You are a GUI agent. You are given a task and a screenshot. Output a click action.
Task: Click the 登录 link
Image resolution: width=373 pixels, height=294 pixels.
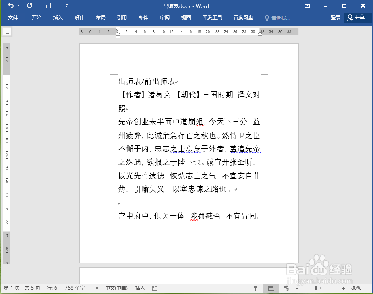pos(335,18)
